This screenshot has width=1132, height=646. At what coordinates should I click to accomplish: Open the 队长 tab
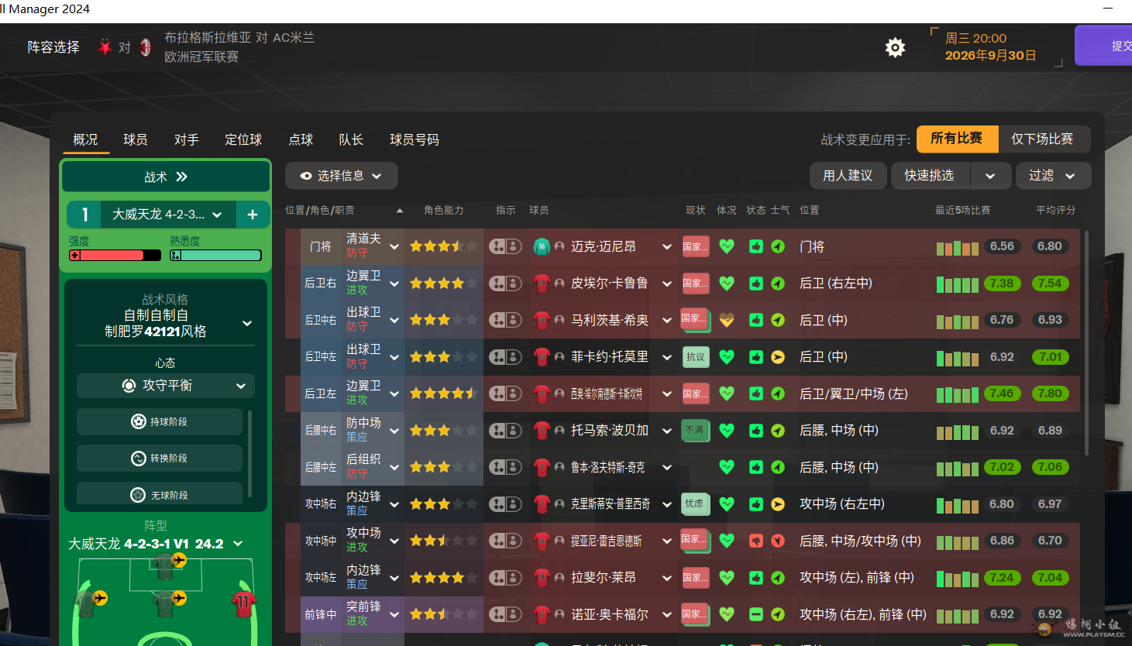coord(350,139)
